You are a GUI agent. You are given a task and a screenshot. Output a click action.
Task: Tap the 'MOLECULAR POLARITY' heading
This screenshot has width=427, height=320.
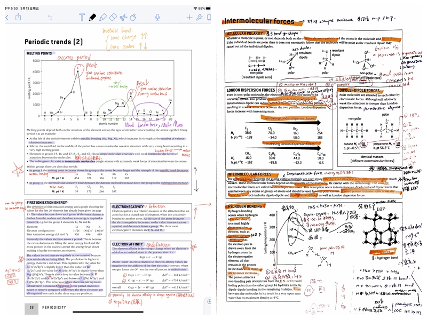[x=244, y=34]
